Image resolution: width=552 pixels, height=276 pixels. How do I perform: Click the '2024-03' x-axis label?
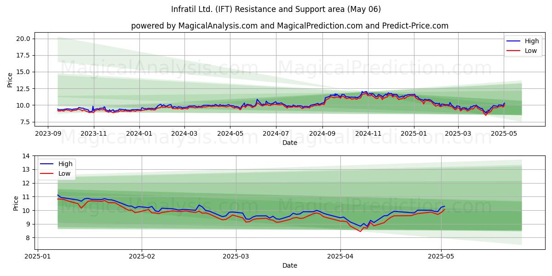point(184,134)
